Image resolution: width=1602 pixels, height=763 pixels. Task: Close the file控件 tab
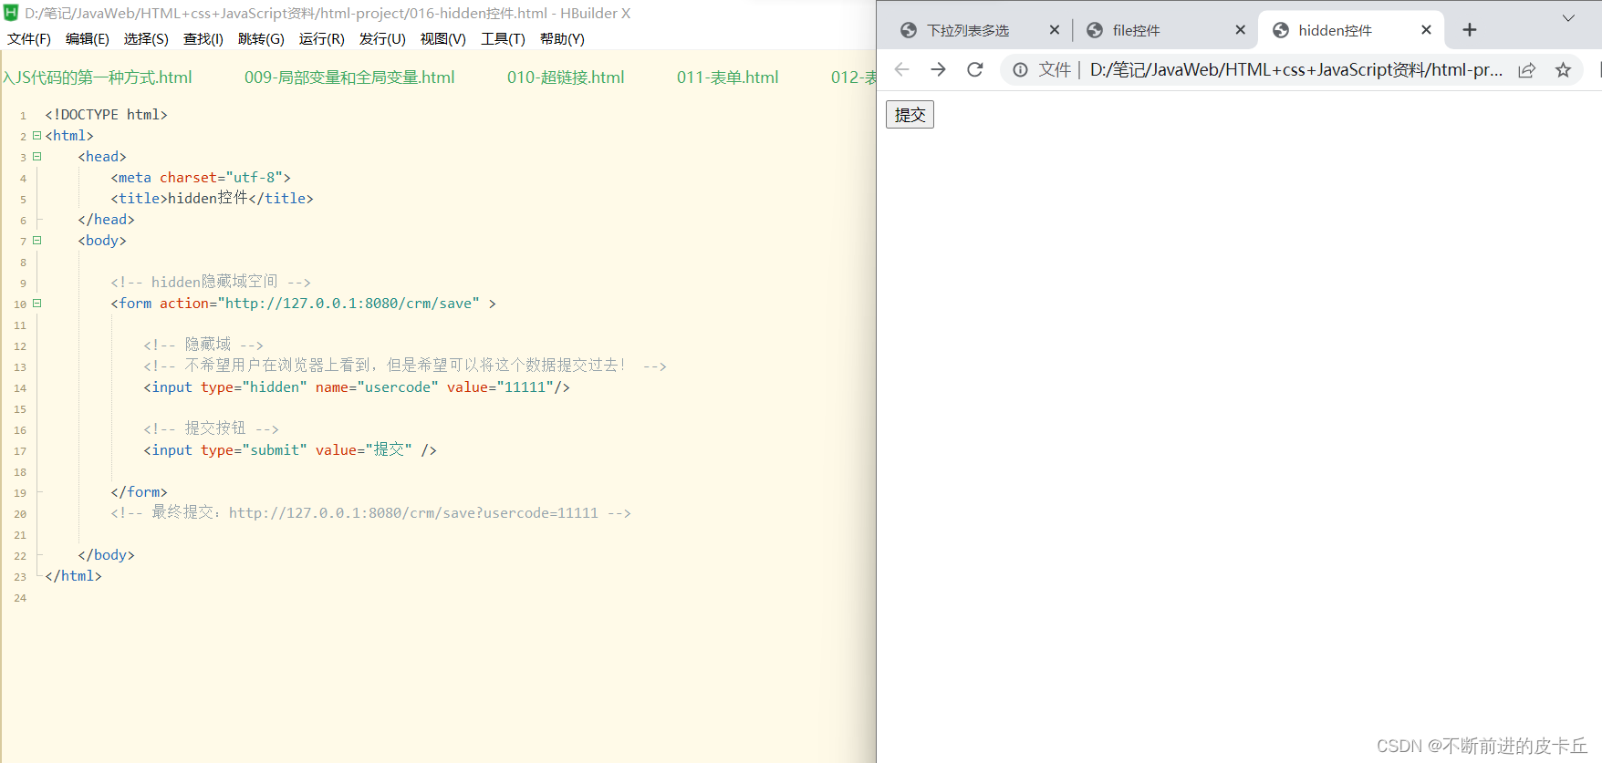(1240, 30)
